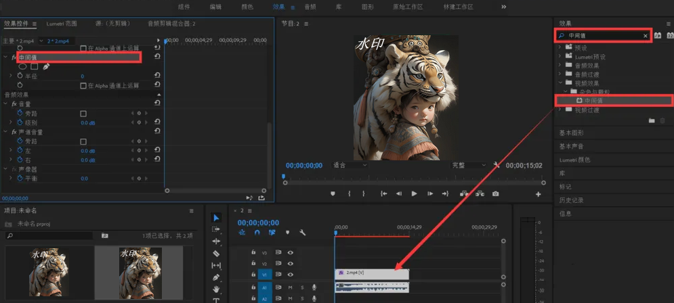Choose the free draw bezier mask pen
The width and height of the screenshot is (674, 303).
(46, 66)
